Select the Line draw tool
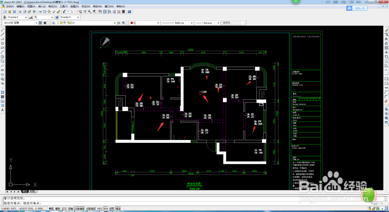This screenshot has width=389, height=212. 3,30
